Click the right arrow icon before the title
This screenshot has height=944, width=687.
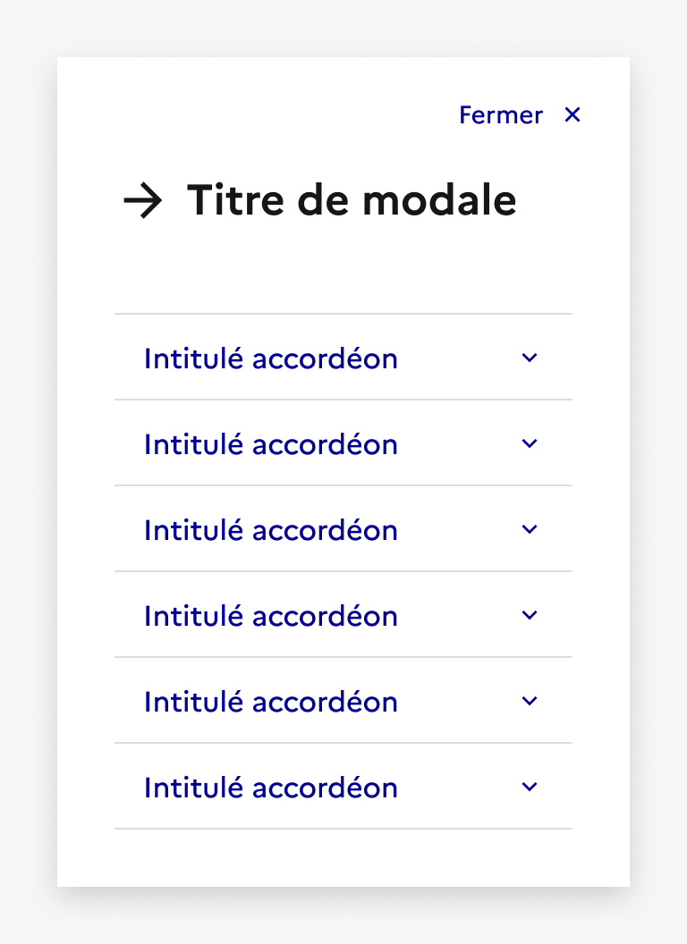click(x=143, y=201)
